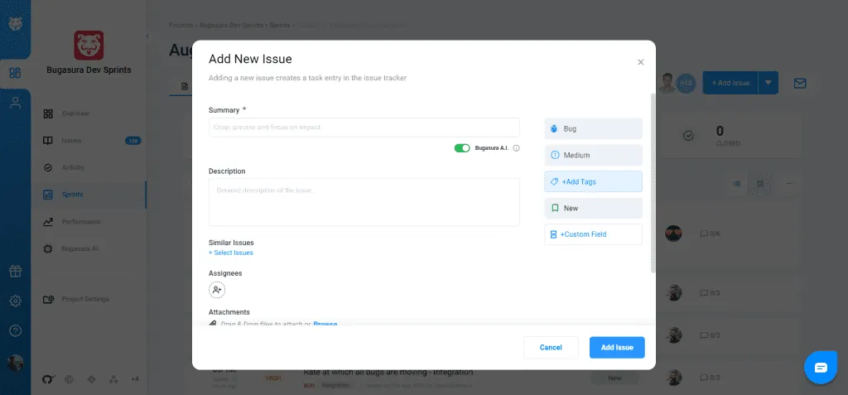Click the Slack integration icon

(70, 379)
